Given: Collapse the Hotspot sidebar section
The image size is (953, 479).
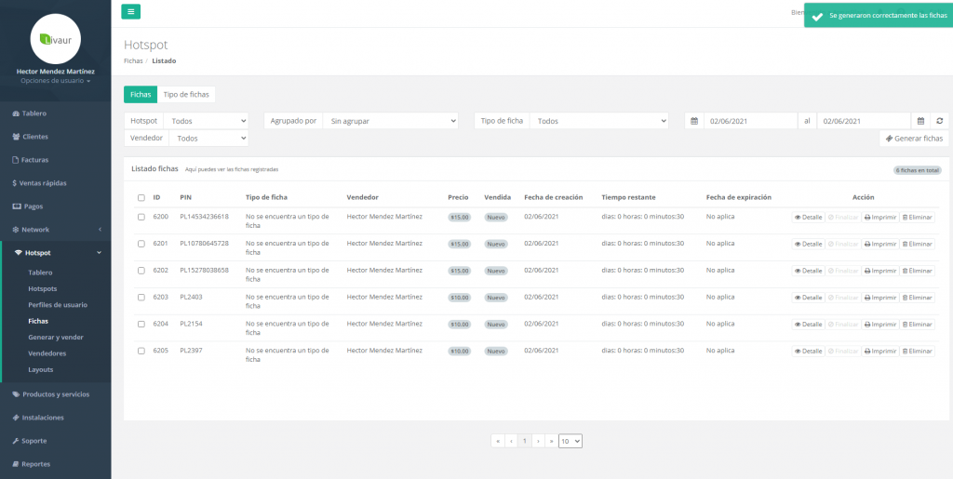Looking at the screenshot, I should [55, 253].
